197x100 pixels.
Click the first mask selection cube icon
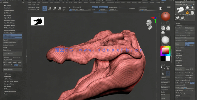pyautogui.click(x=163, y=28)
